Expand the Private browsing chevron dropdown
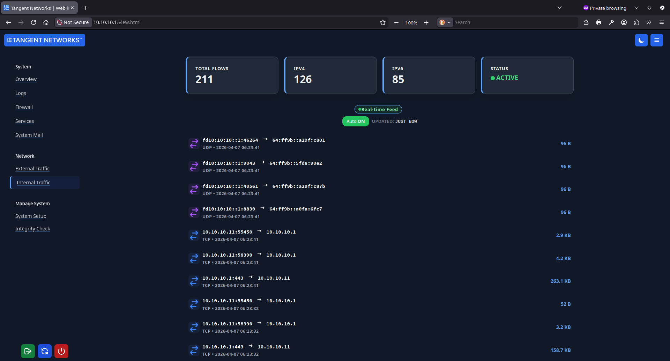670x361 pixels. pos(636,7)
